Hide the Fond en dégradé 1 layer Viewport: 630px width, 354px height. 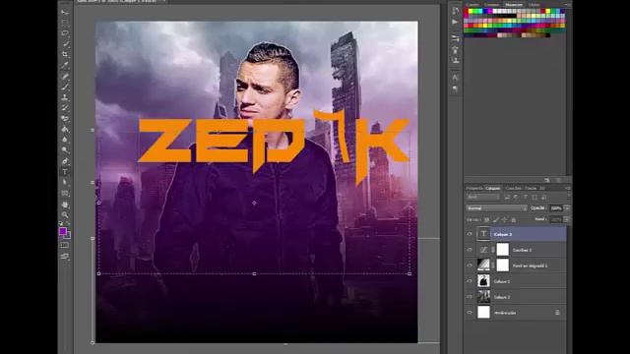470,265
